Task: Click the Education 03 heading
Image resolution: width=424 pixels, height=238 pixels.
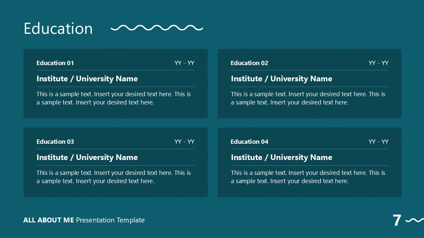Action: click(x=55, y=141)
